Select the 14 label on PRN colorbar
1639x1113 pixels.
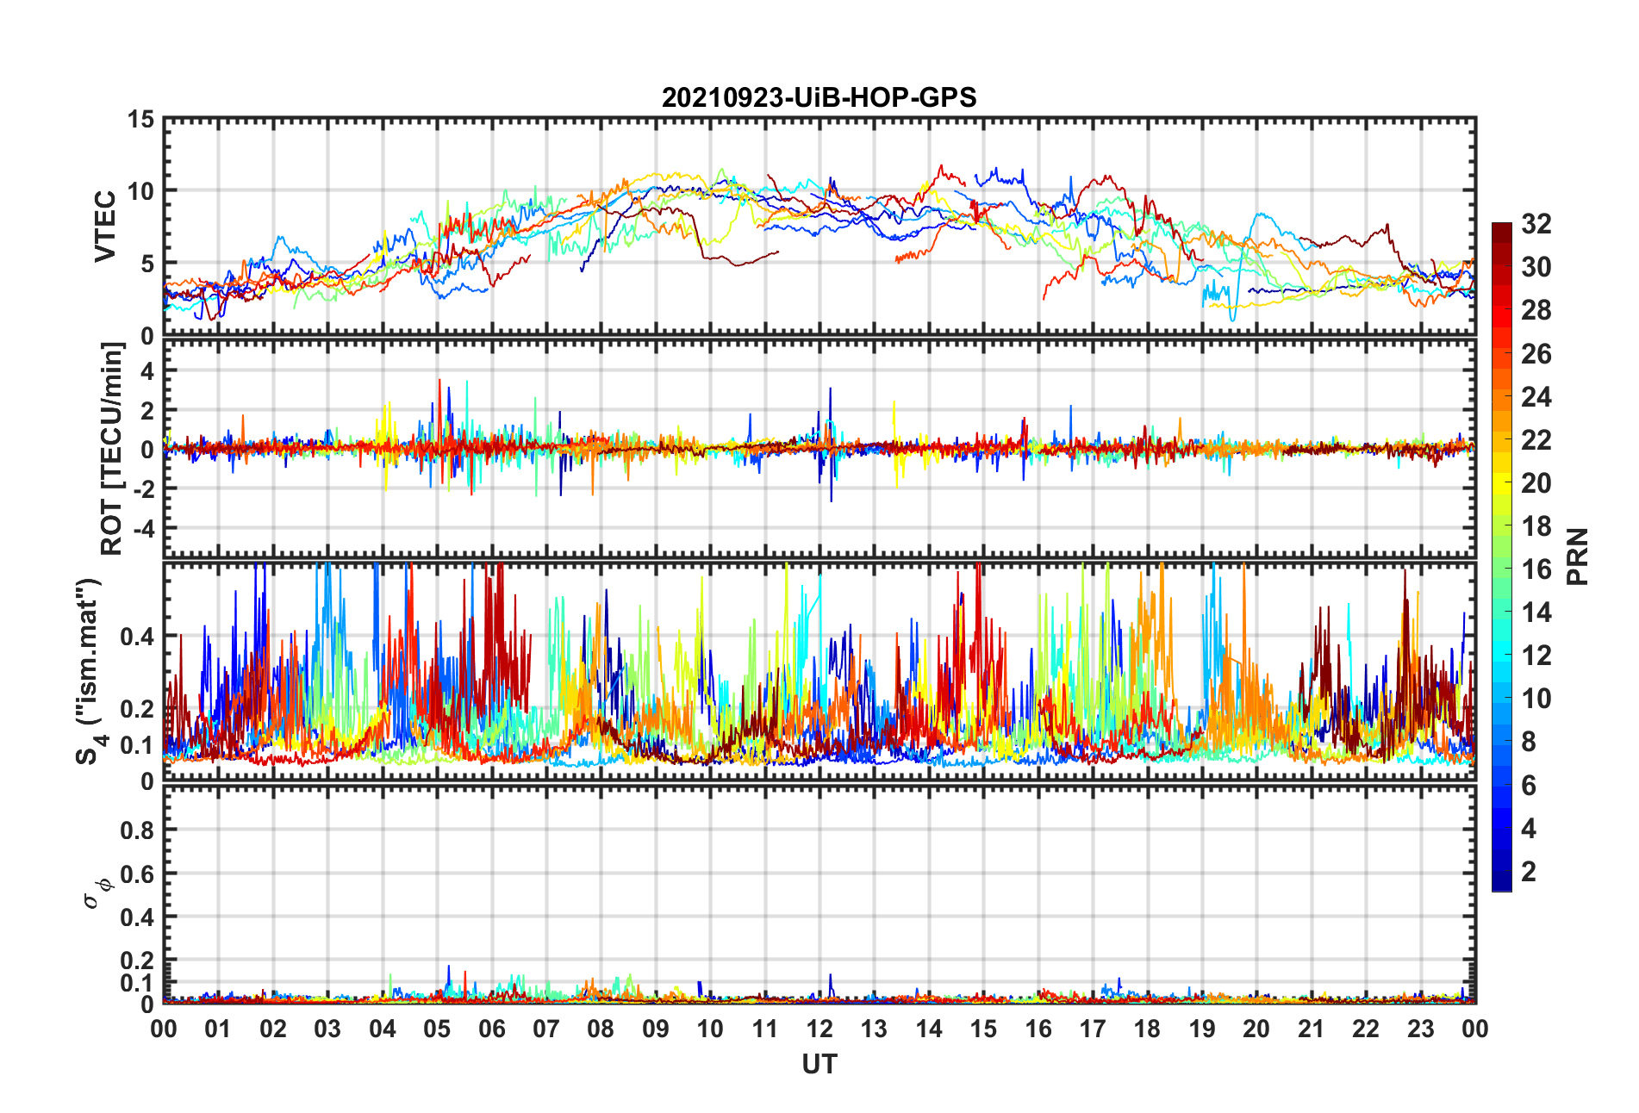tap(1536, 612)
